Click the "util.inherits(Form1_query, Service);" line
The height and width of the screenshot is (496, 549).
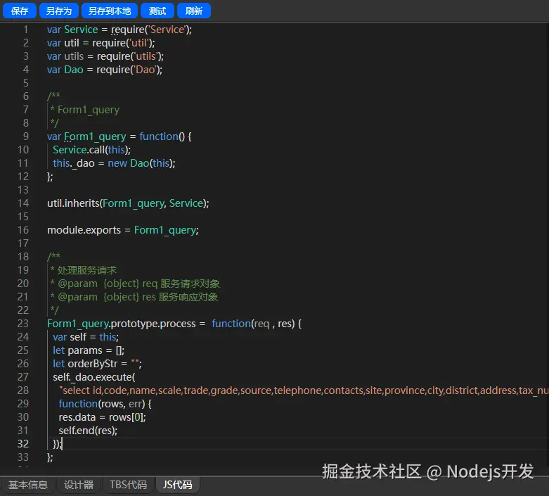(x=128, y=203)
